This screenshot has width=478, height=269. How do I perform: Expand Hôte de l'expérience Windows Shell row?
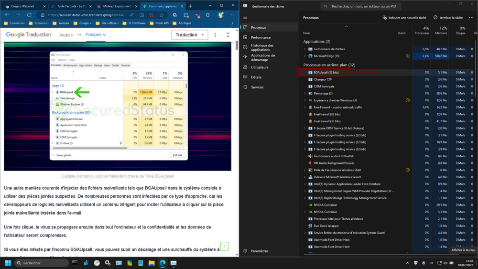tap(304, 170)
